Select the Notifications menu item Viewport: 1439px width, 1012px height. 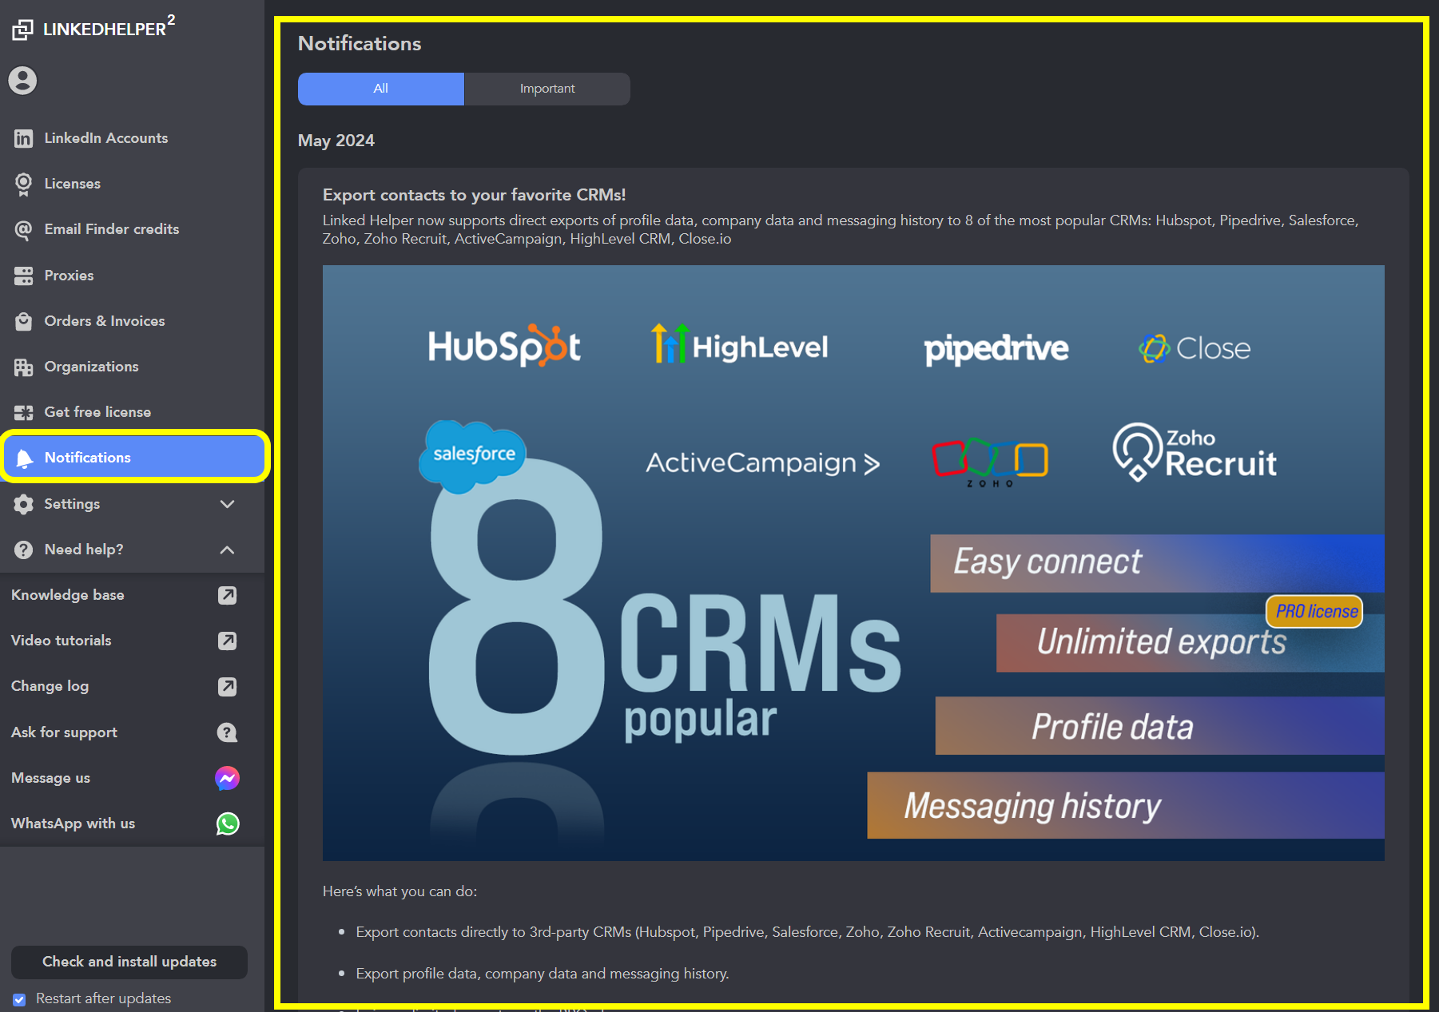134,458
